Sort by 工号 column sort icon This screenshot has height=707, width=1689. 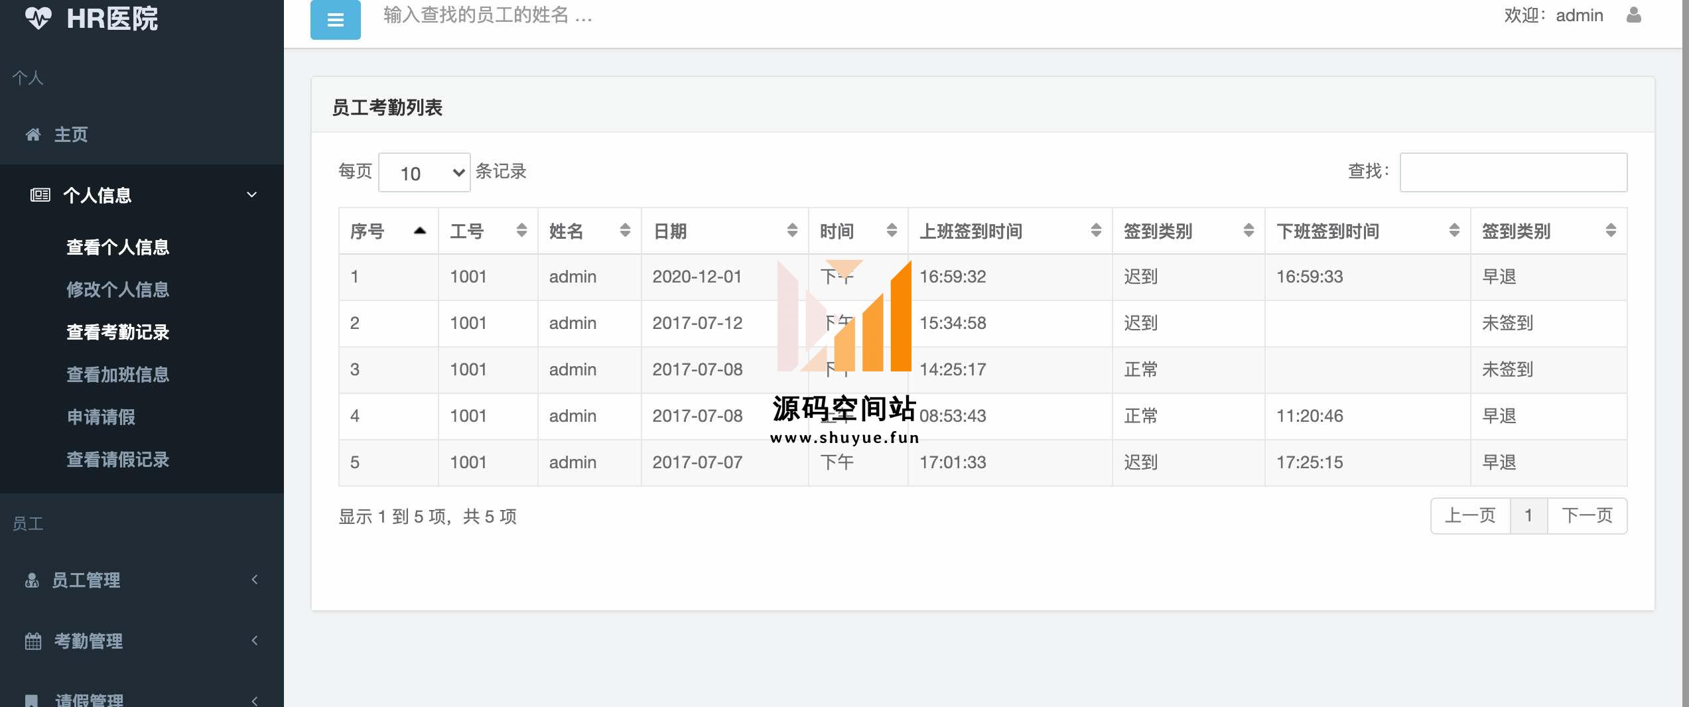pos(521,231)
